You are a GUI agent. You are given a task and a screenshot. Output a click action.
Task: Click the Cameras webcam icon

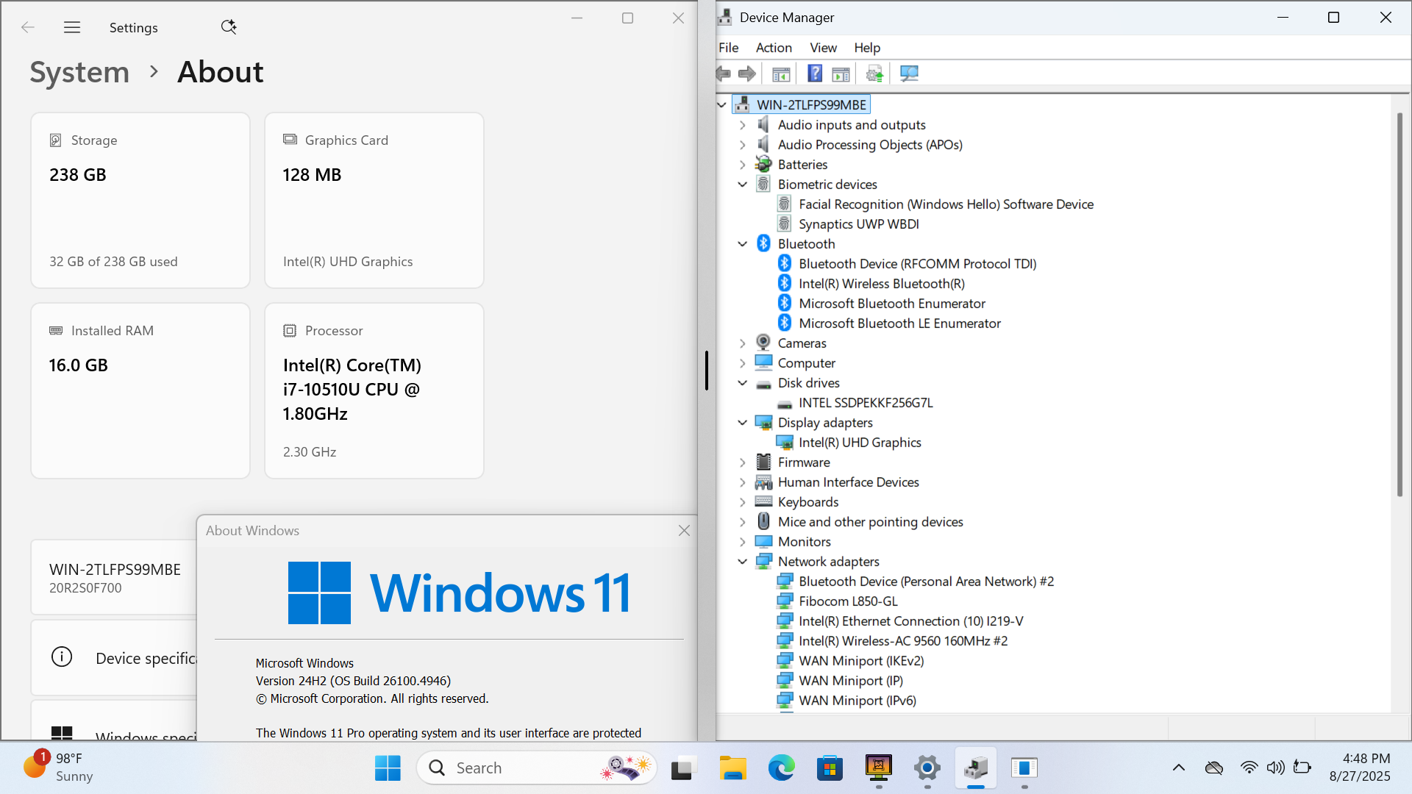pos(763,343)
